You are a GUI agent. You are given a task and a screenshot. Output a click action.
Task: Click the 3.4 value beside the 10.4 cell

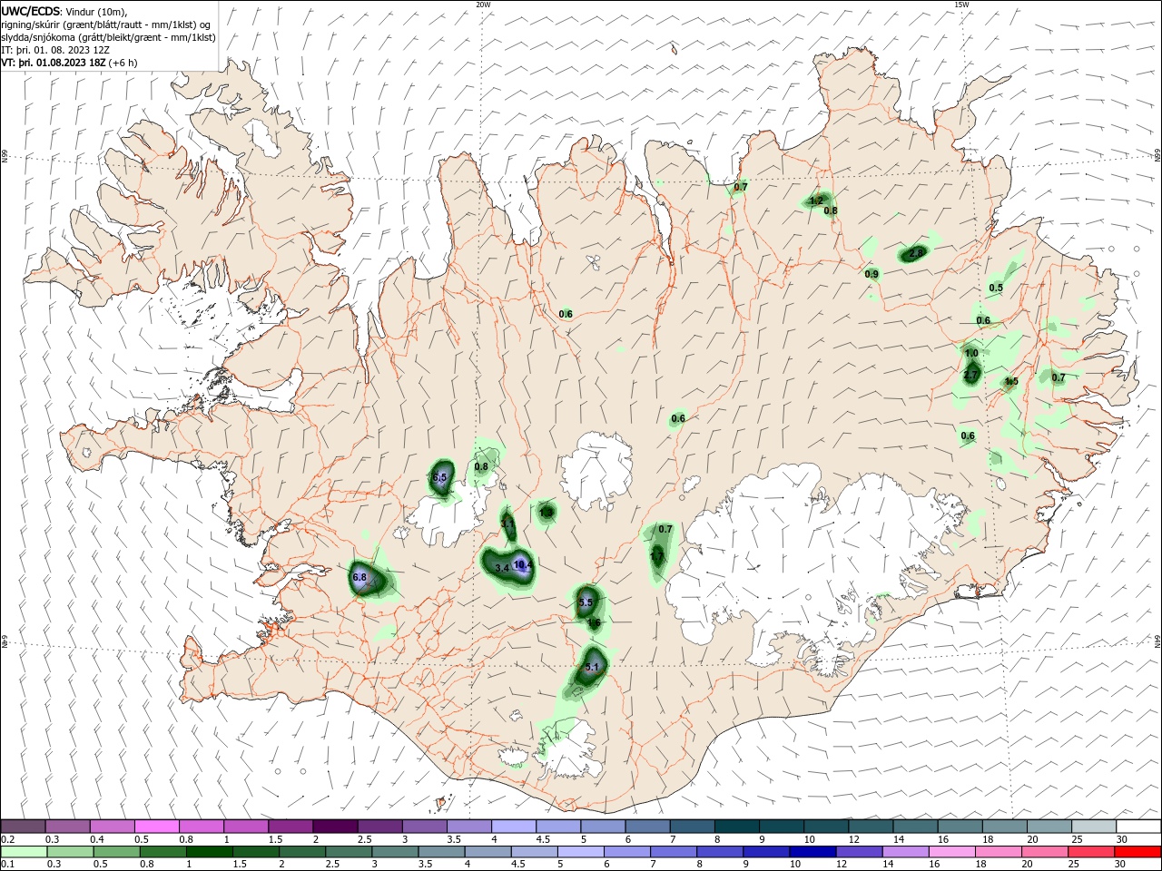502,569
